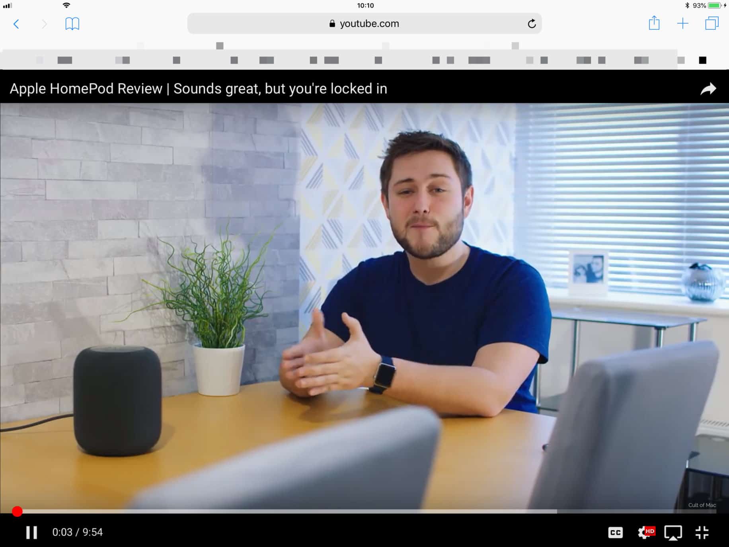Show all open Safari tabs

[712, 24]
